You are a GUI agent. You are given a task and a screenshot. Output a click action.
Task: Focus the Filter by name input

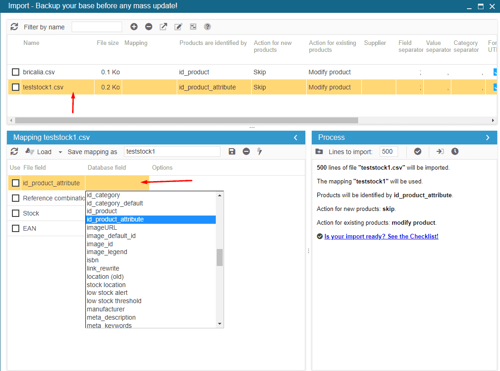point(97,27)
